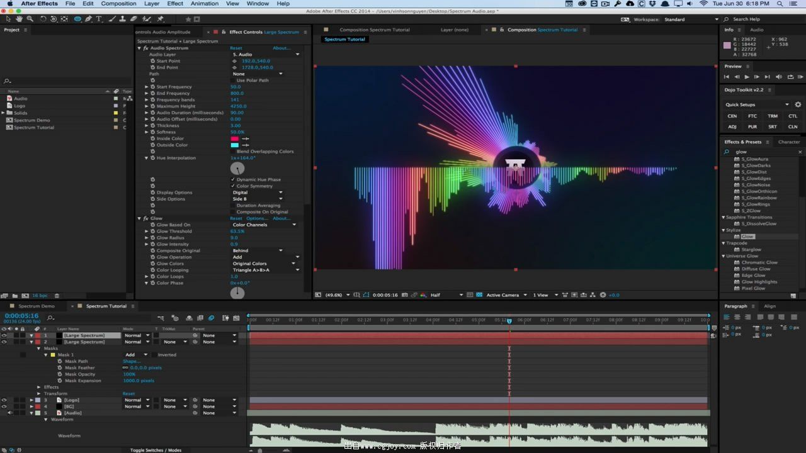The height and width of the screenshot is (453, 806).
Task: Switch to the Align panel tab
Action: [x=769, y=306]
